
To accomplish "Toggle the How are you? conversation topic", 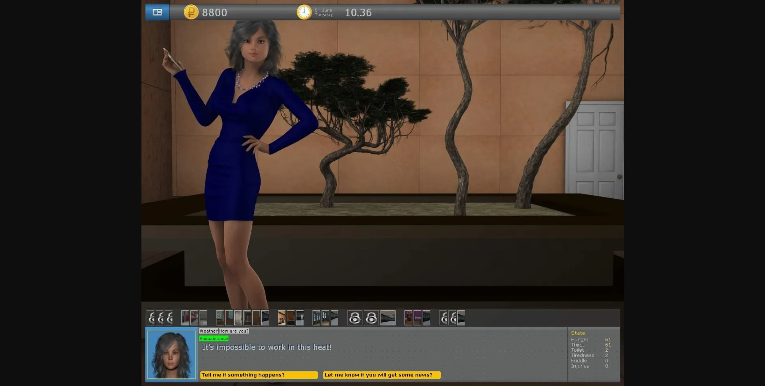I will click(233, 331).
